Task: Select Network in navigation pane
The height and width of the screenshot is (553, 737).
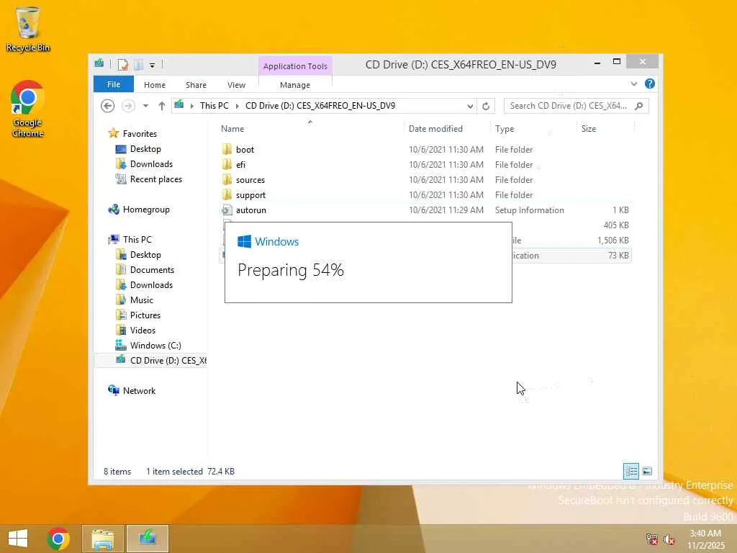Action: [x=139, y=391]
